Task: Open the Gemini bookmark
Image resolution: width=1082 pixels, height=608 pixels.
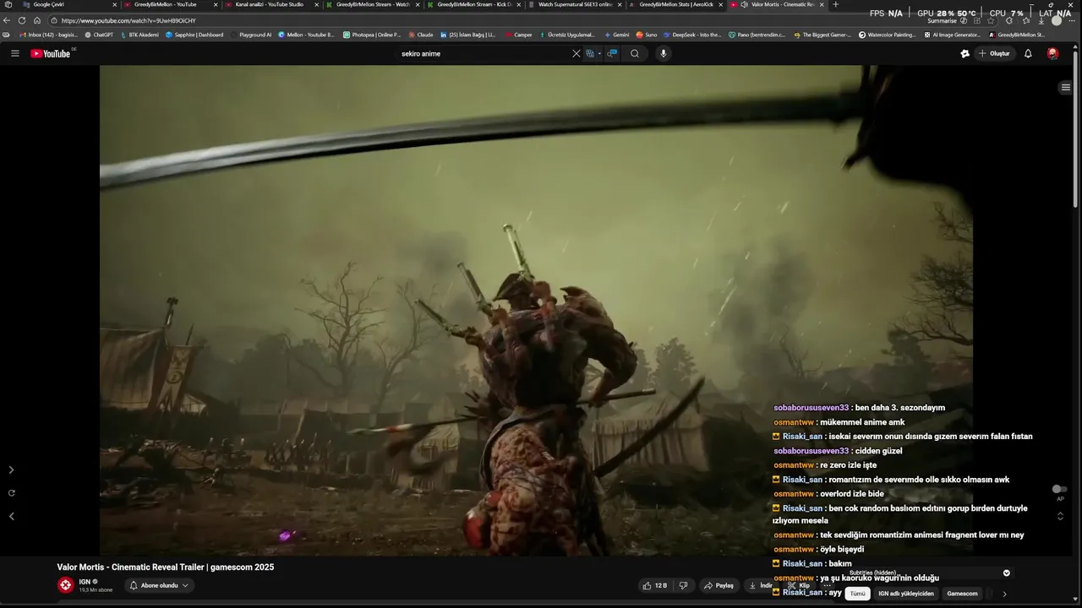Action: (617, 35)
